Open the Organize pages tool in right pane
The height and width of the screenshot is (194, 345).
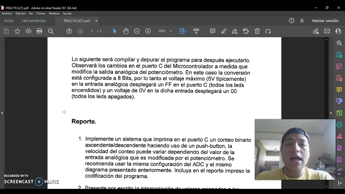[x=339, y=66]
